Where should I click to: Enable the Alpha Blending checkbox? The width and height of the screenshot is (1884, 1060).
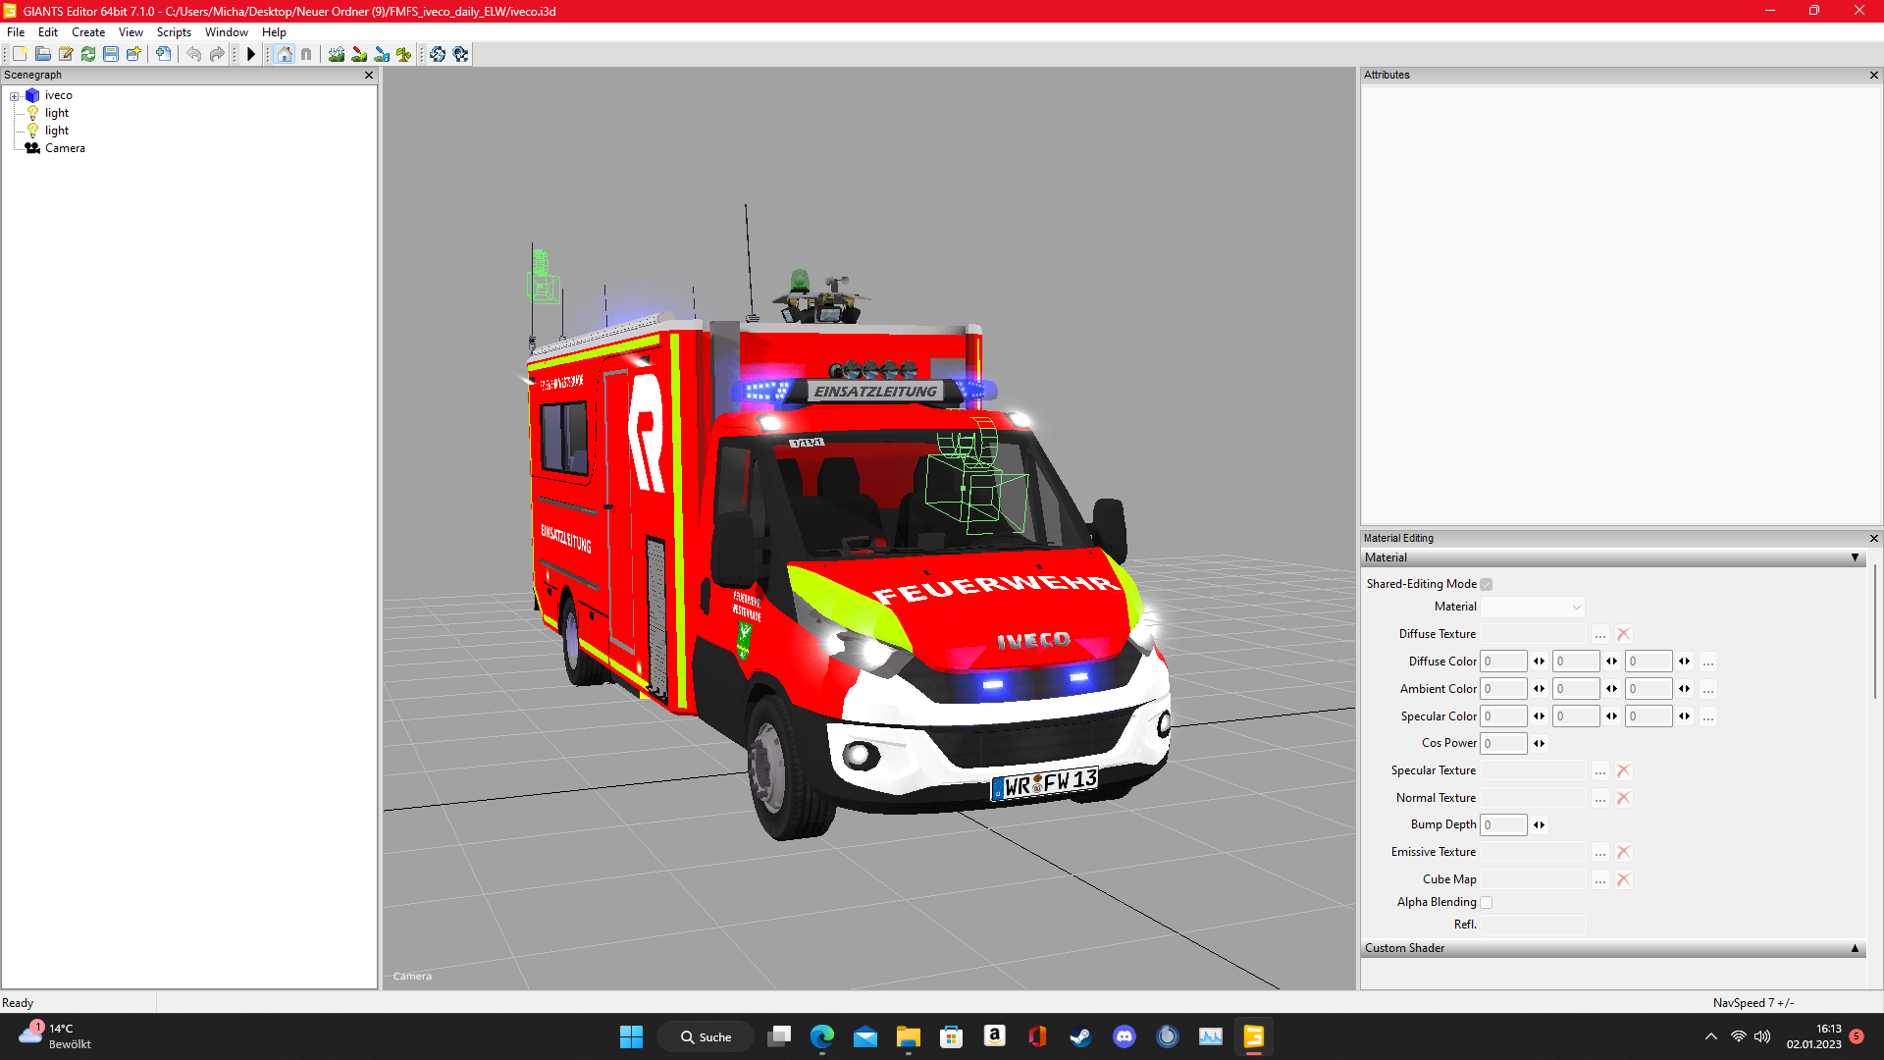pyautogui.click(x=1486, y=902)
